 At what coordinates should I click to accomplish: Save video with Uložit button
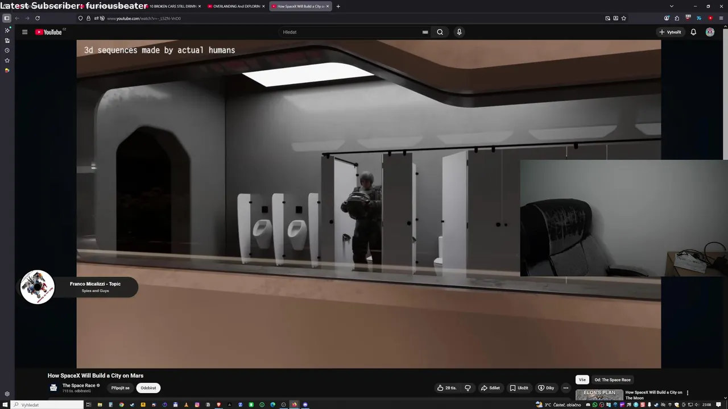[519, 388]
